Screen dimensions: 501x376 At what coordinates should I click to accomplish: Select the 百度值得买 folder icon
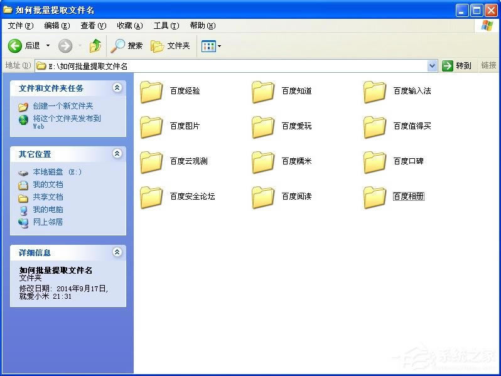click(375, 127)
